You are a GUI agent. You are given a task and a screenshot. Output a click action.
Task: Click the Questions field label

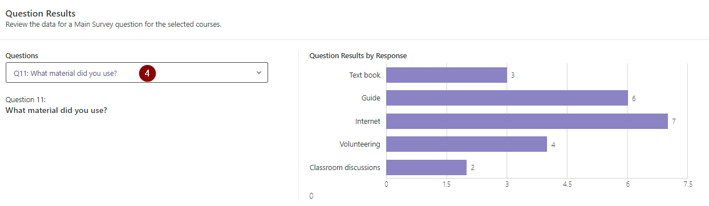(x=22, y=56)
